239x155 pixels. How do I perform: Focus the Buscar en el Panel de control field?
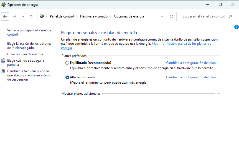(x=208, y=16)
